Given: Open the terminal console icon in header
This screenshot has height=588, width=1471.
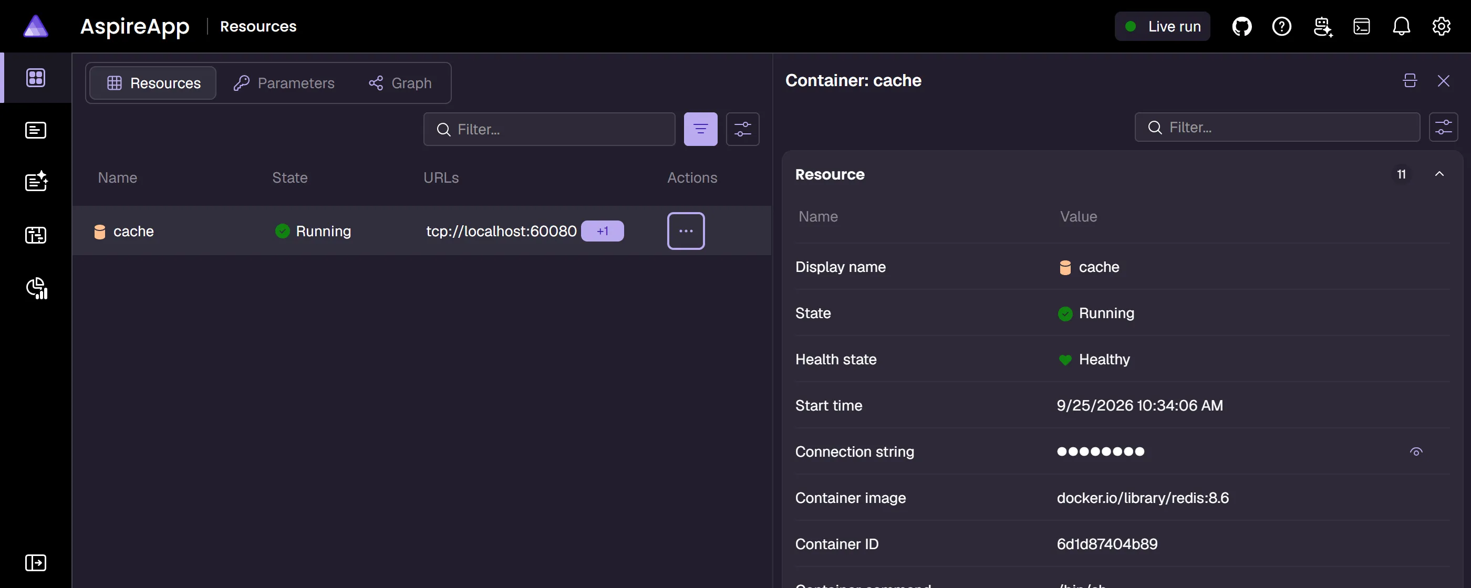Looking at the screenshot, I should click(x=1361, y=26).
